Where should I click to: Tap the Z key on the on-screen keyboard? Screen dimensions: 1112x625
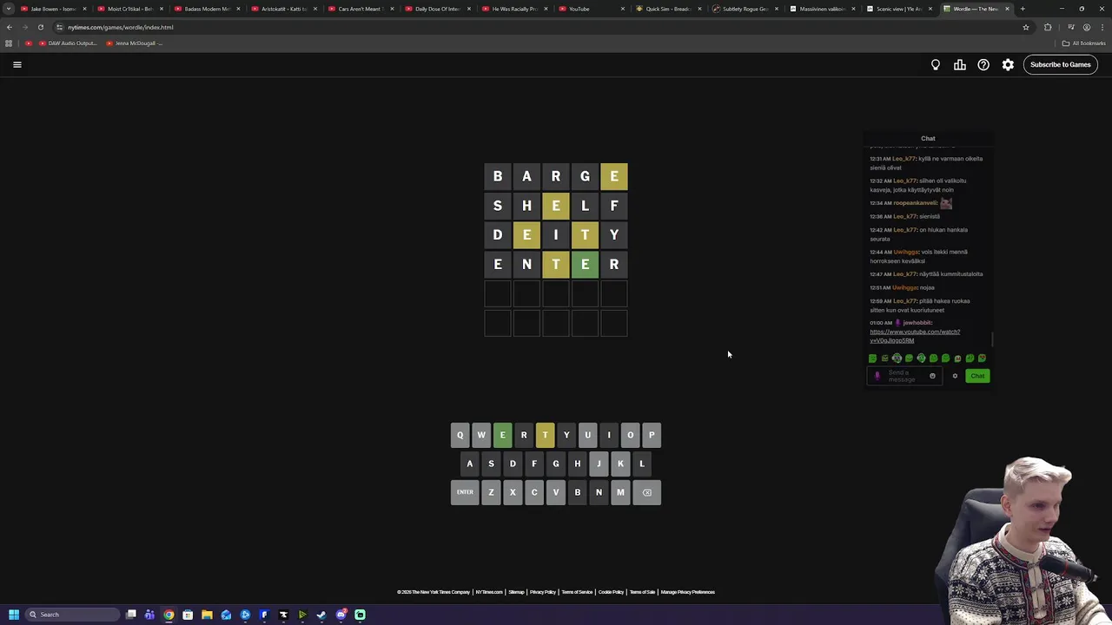(491, 492)
